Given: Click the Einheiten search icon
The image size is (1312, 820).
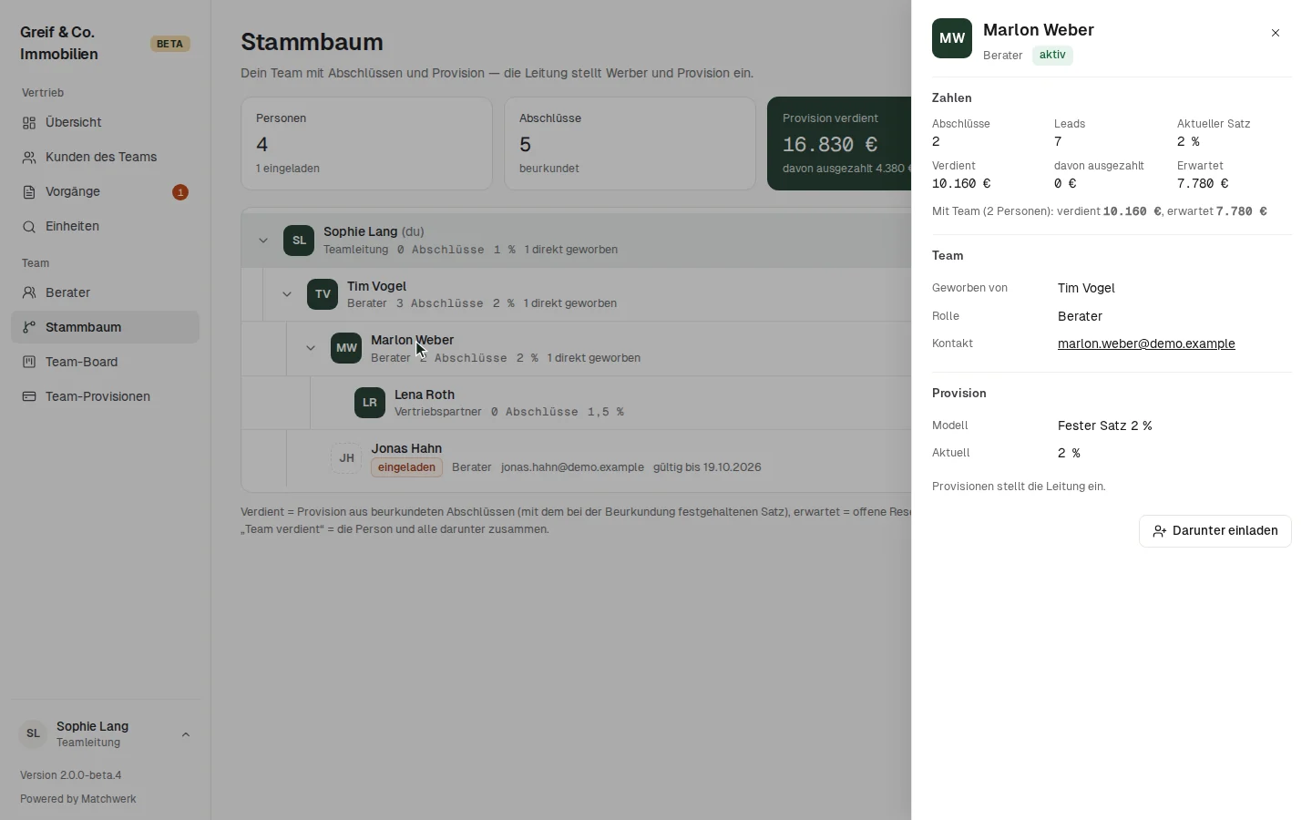Looking at the screenshot, I should (x=29, y=227).
